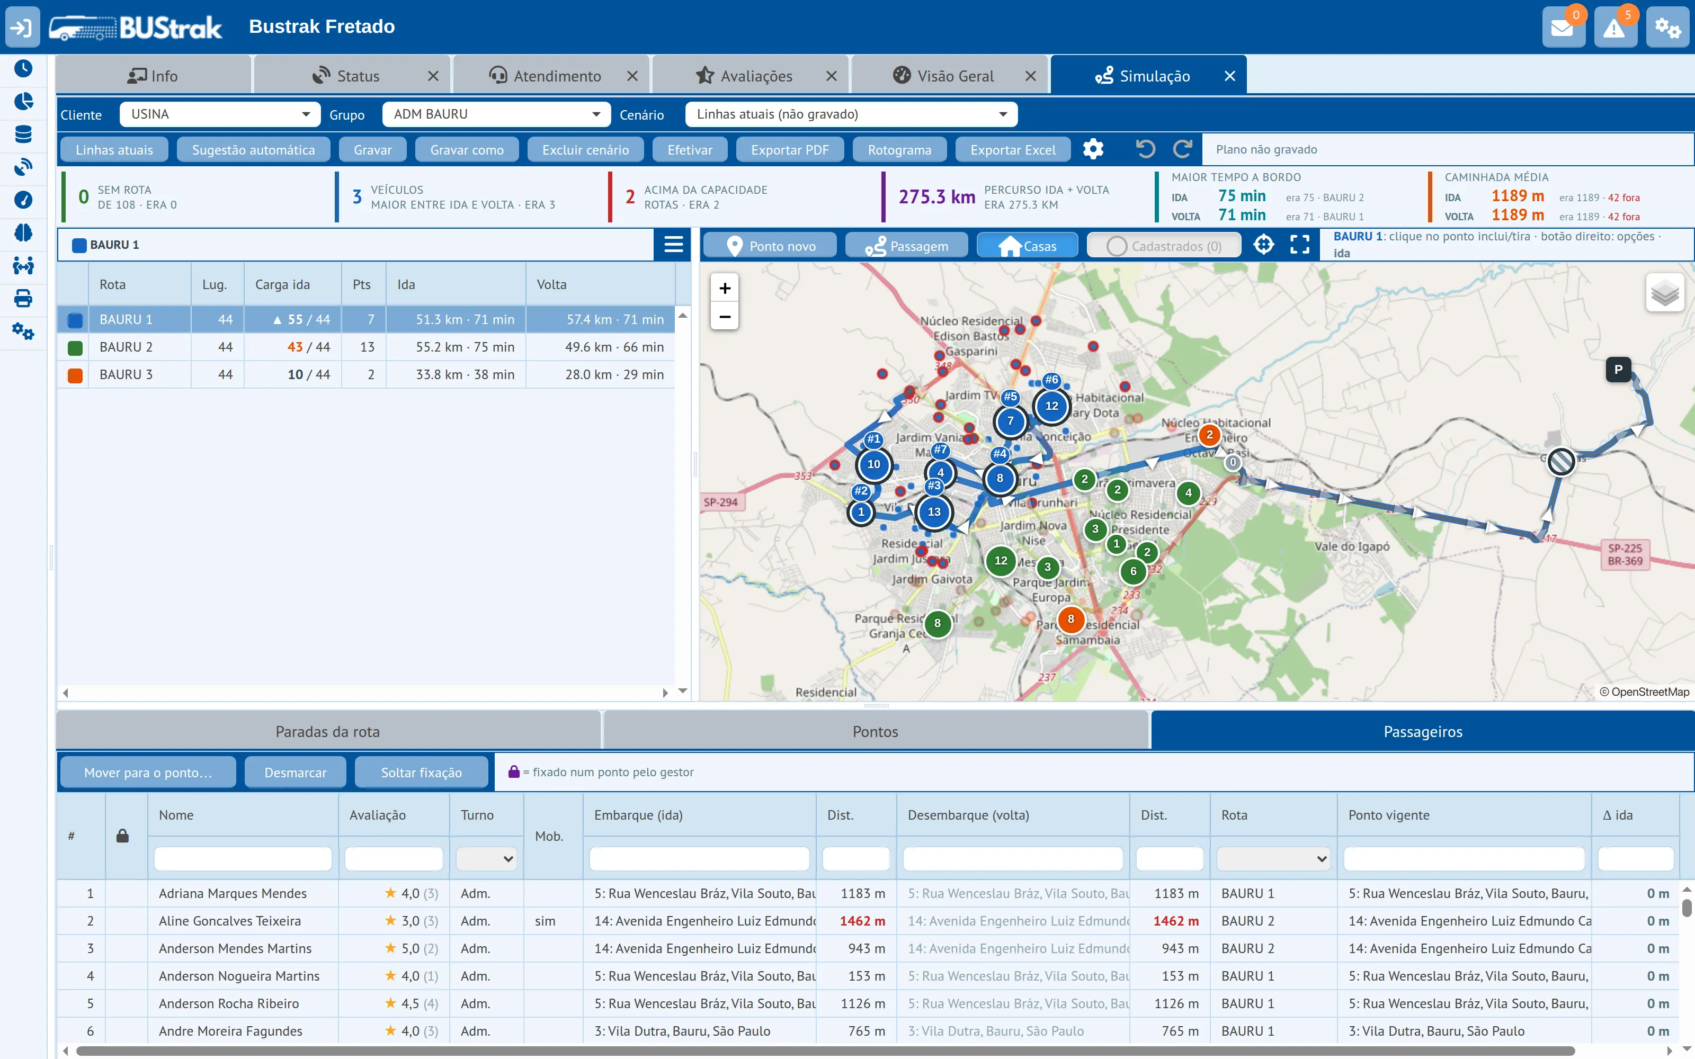Click the passengers table horizontal scrollbar
Viewport: 1695px width, 1059px height.
(x=825, y=1051)
